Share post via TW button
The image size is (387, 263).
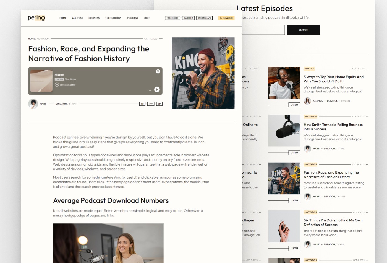click(x=151, y=104)
